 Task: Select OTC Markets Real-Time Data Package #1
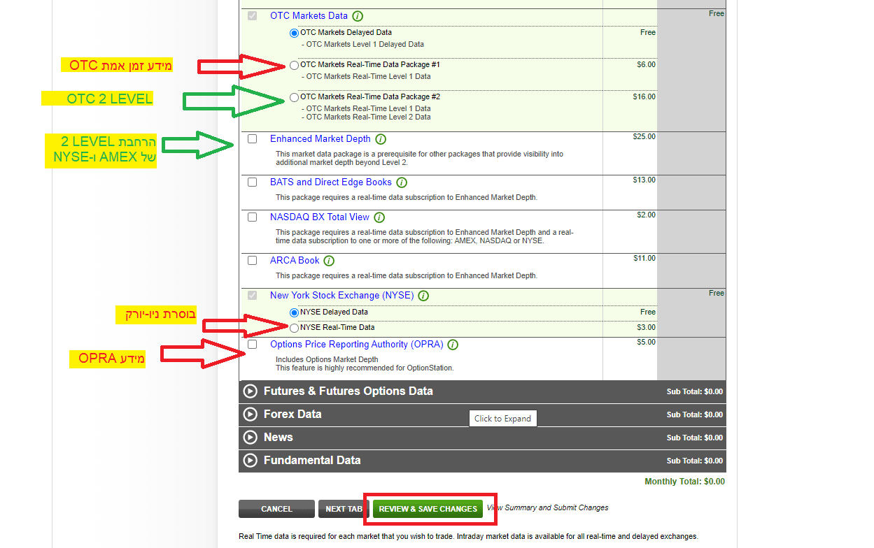(294, 65)
